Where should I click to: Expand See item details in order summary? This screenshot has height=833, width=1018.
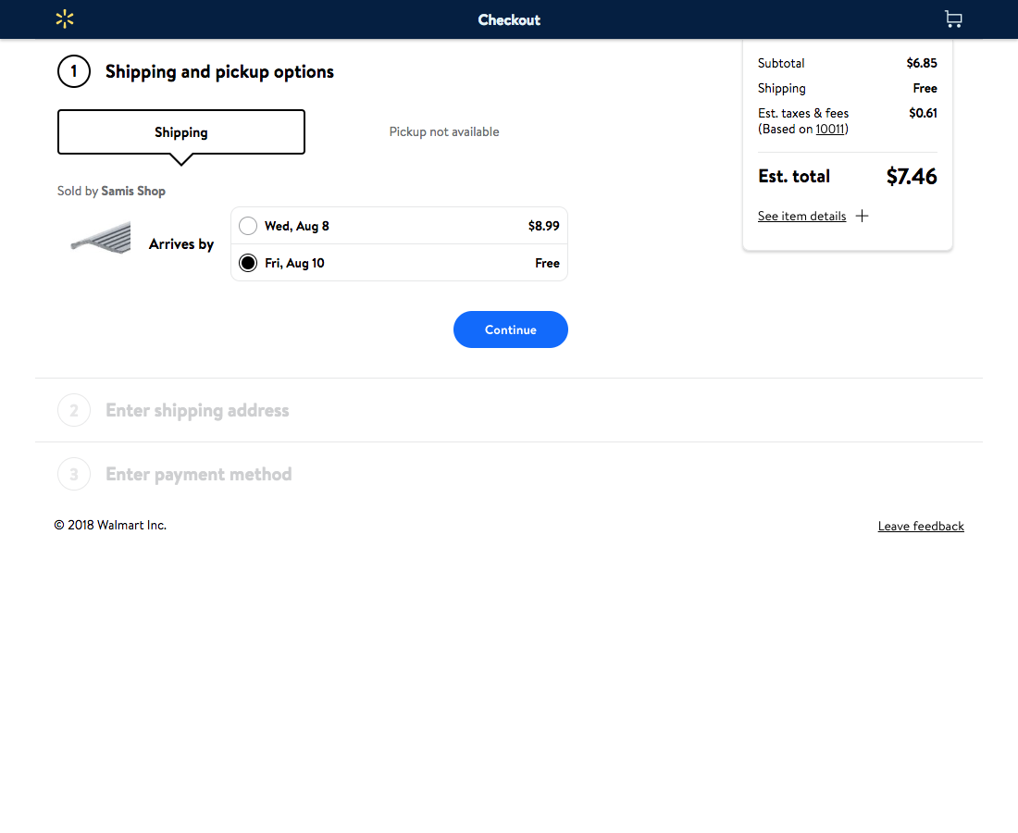coord(801,216)
